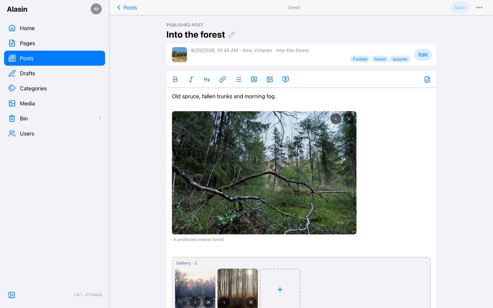Insert a hyperlink with the link tool
The image size is (493, 308).
tap(222, 79)
